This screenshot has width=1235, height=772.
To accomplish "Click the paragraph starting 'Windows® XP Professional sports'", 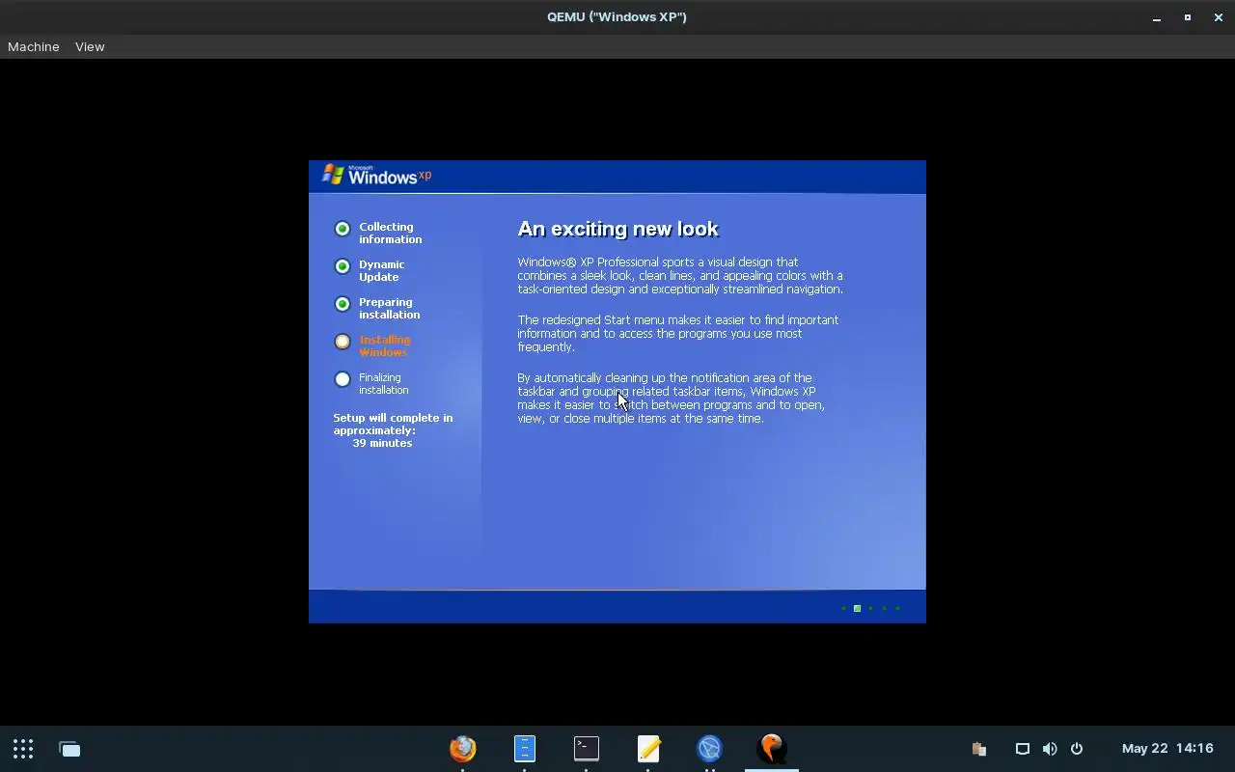I will [680, 275].
